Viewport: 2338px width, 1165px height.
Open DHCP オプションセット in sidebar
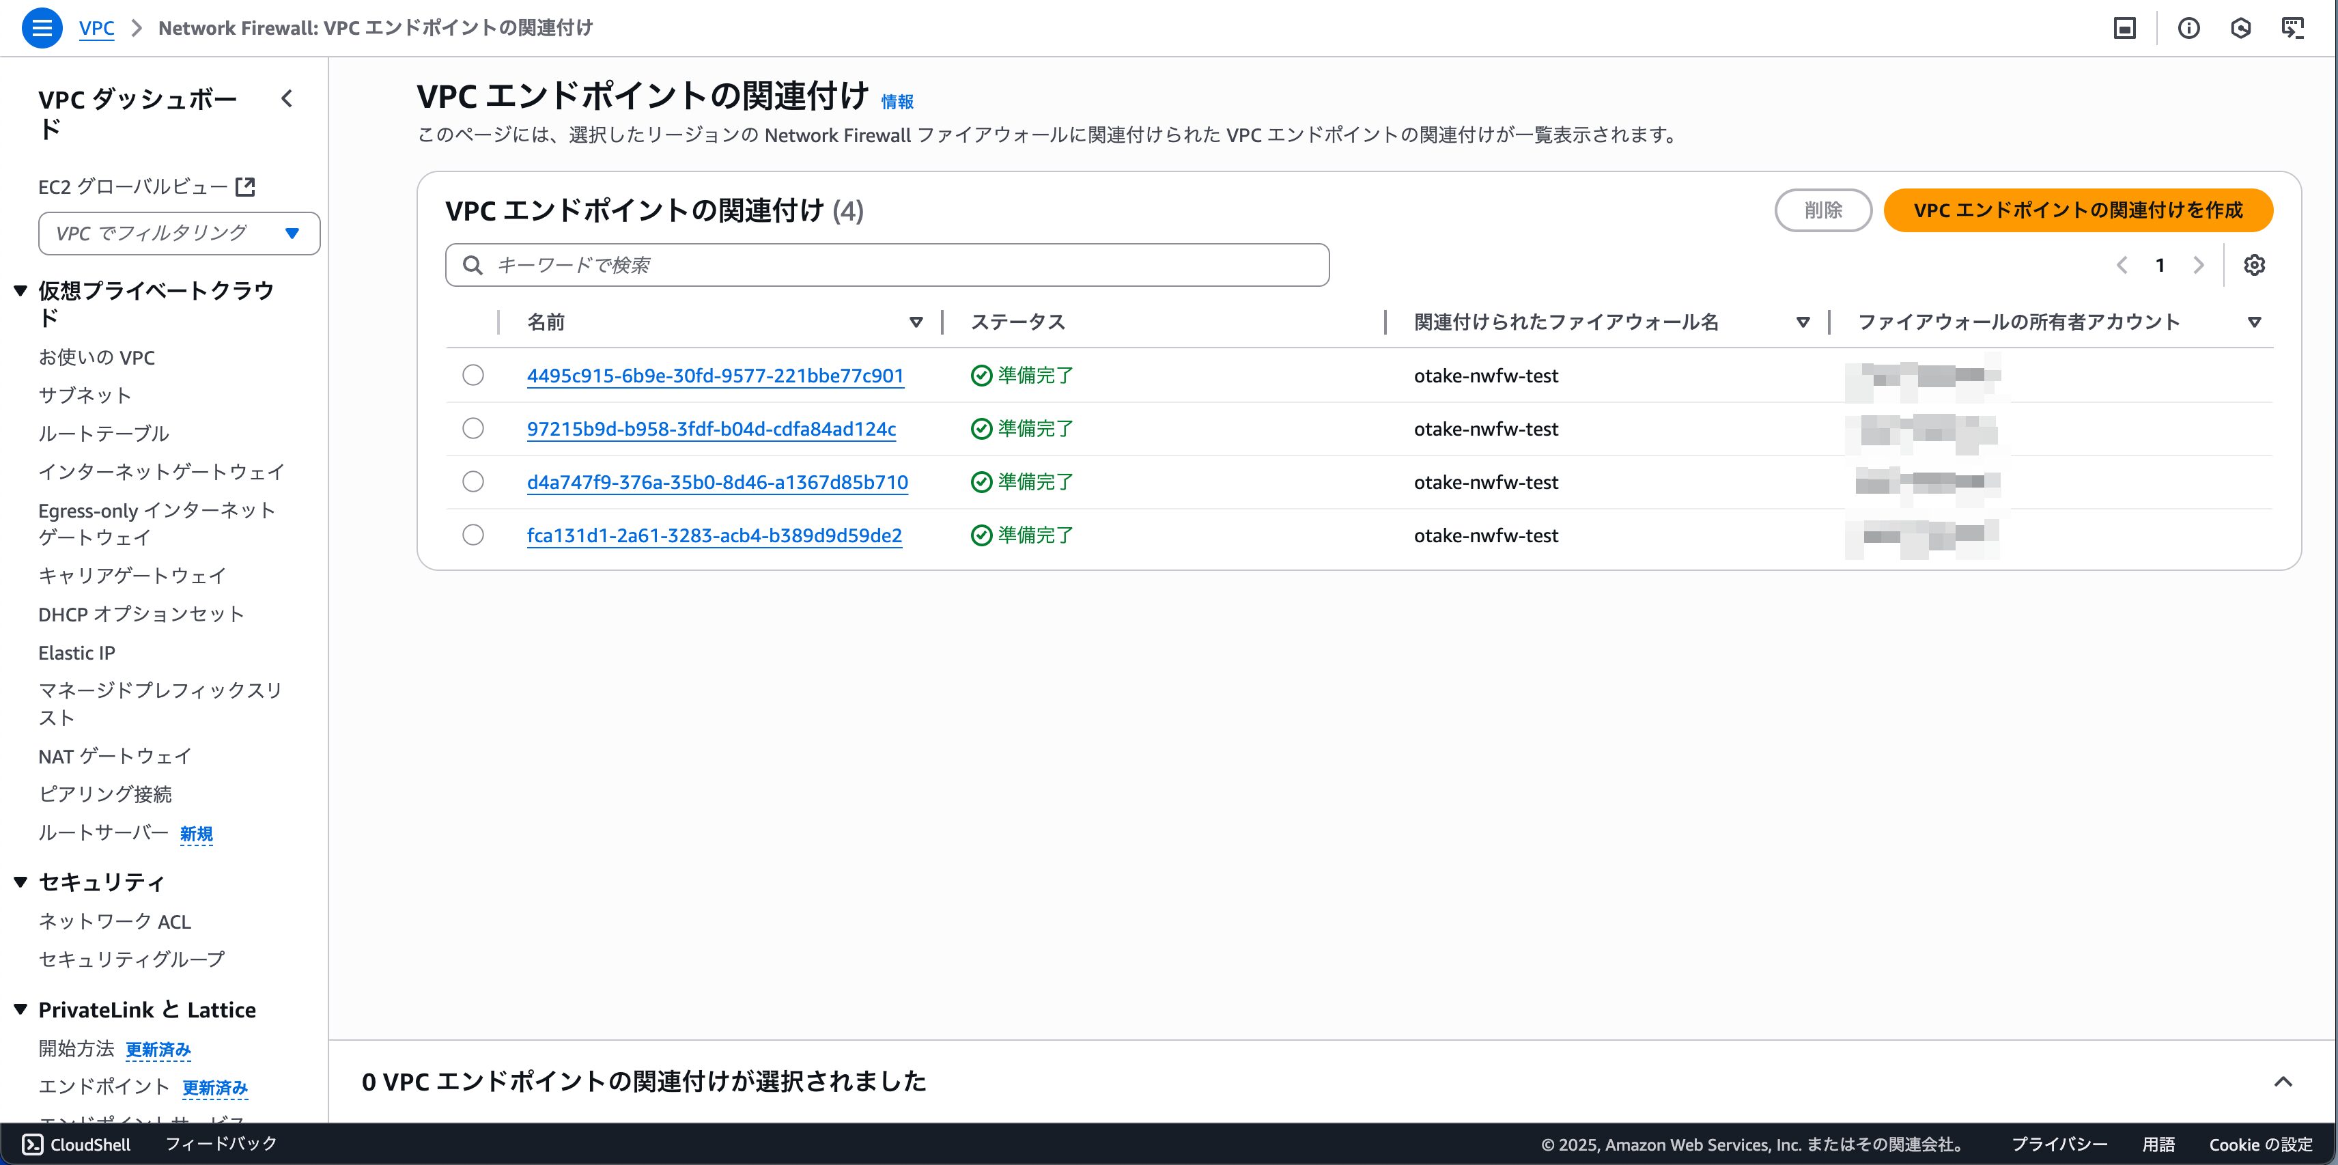click(141, 615)
